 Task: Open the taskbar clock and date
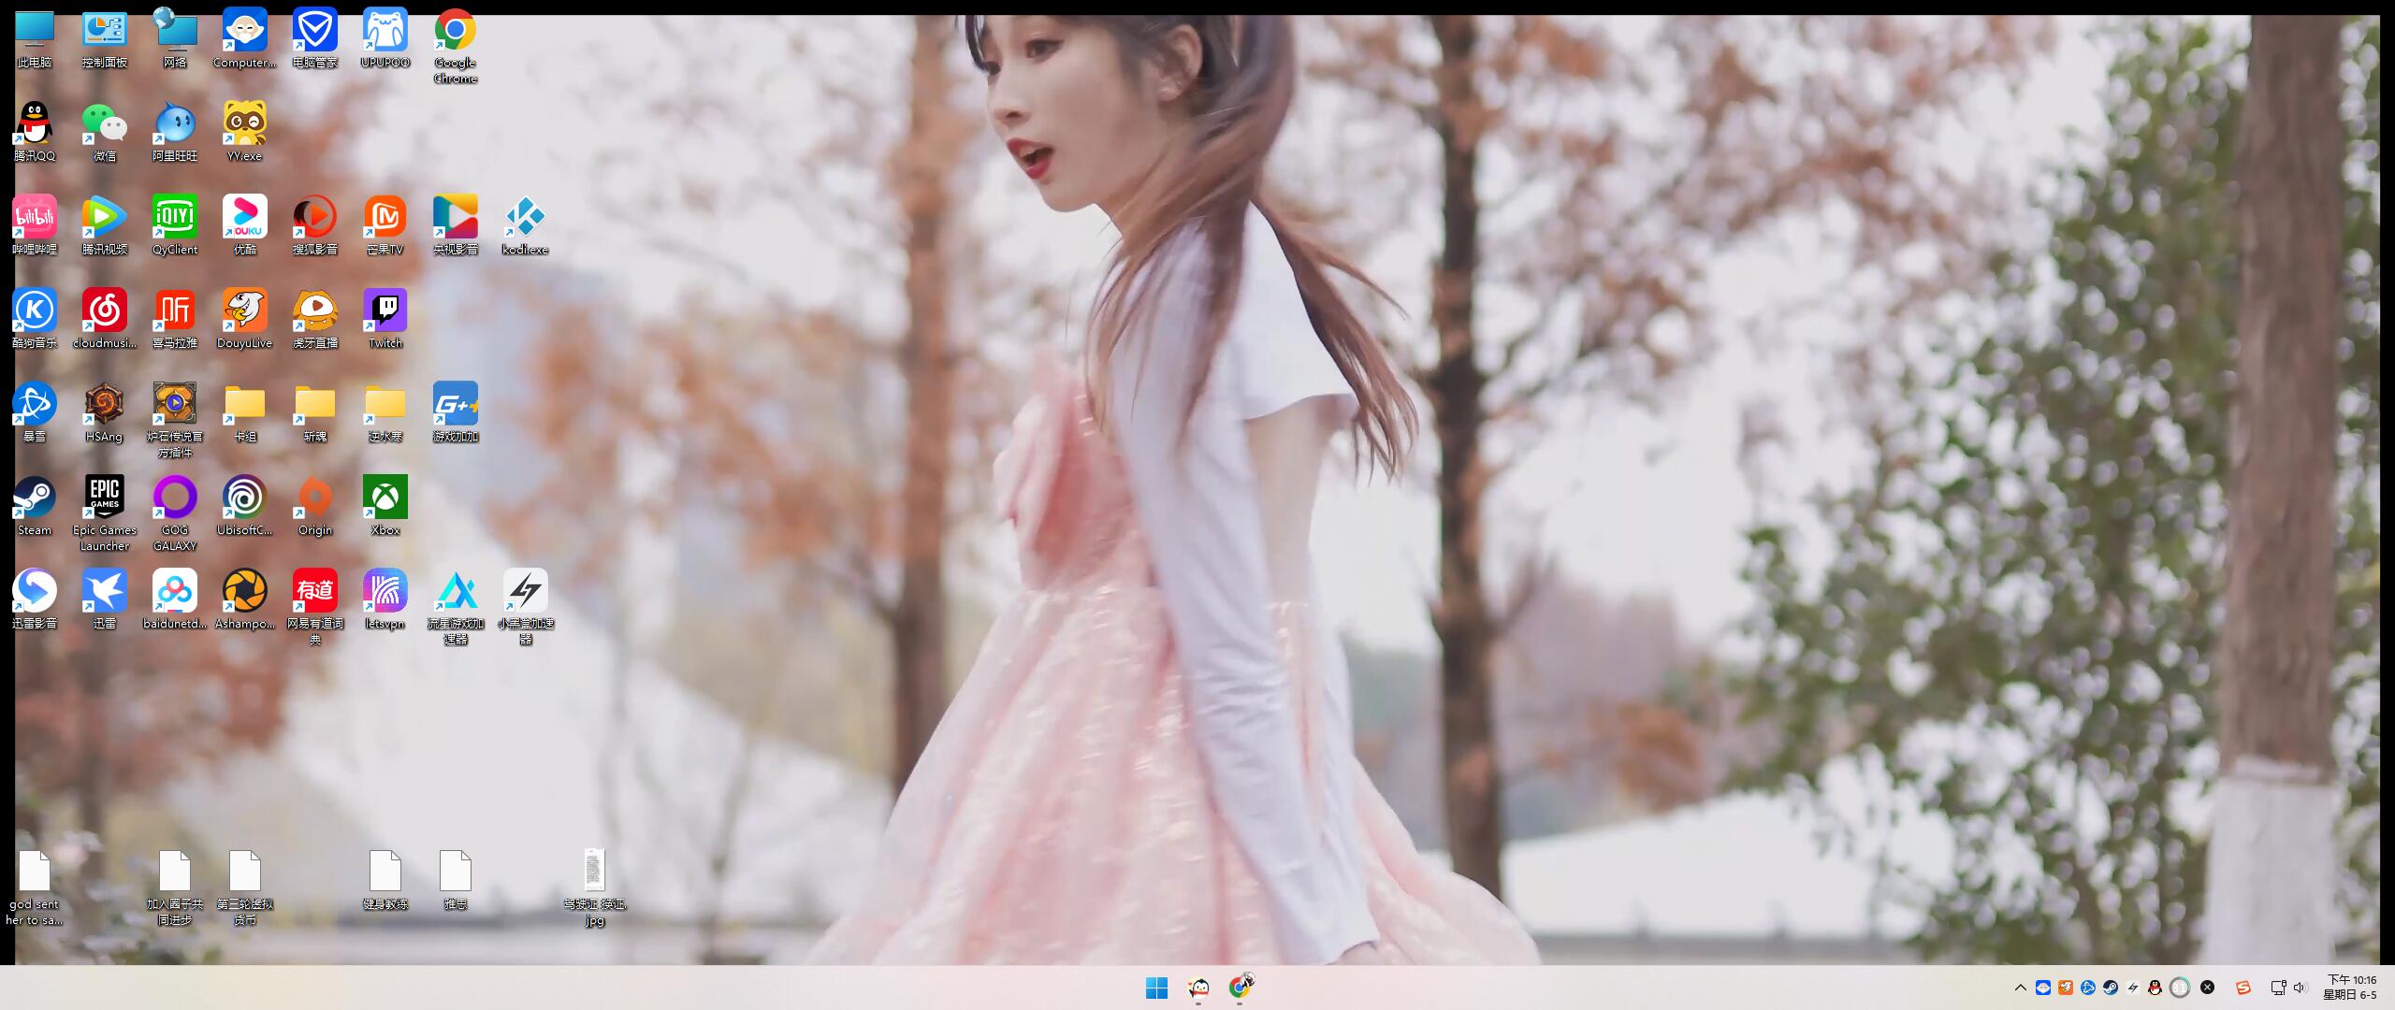point(2350,988)
